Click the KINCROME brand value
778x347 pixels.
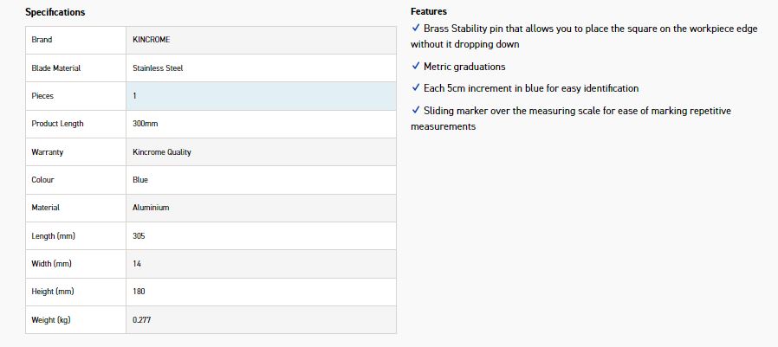point(152,40)
